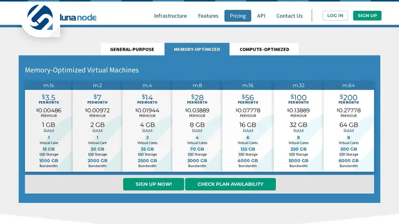This screenshot has height=224, width=399.
Task: Click the $200 per month price
Action: click(348, 99)
